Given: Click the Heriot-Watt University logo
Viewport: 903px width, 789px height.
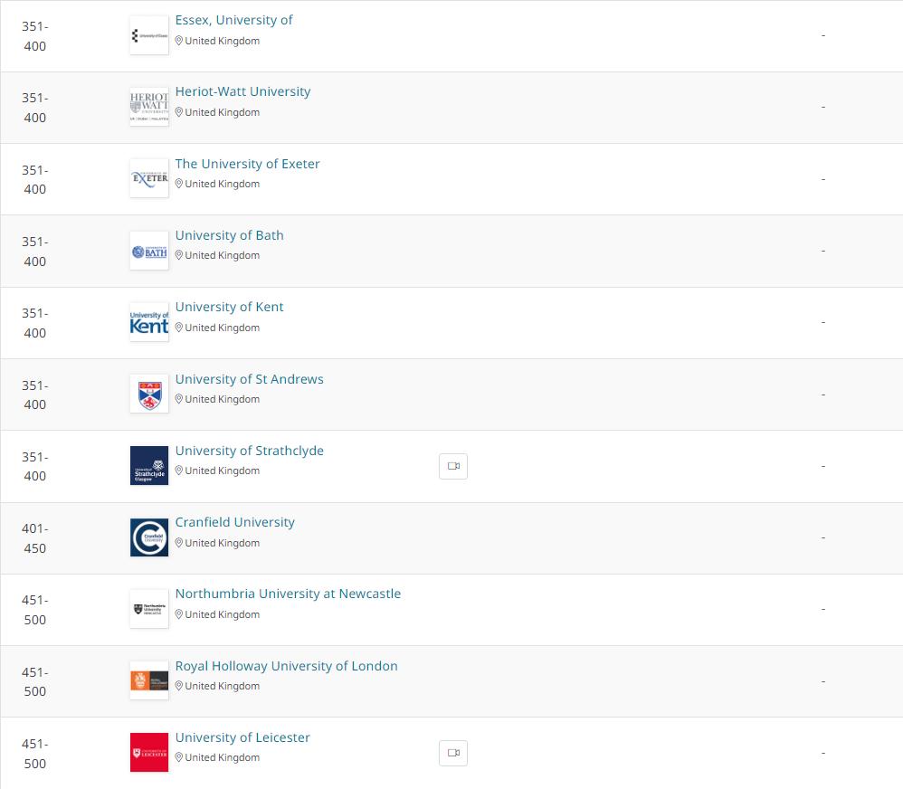Looking at the screenshot, I should click(149, 107).
